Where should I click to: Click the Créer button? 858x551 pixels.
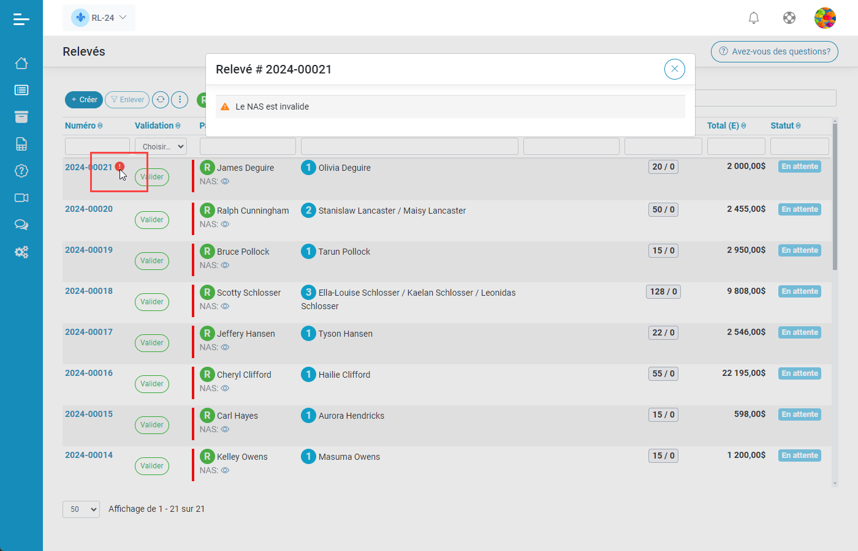(83, 99)
